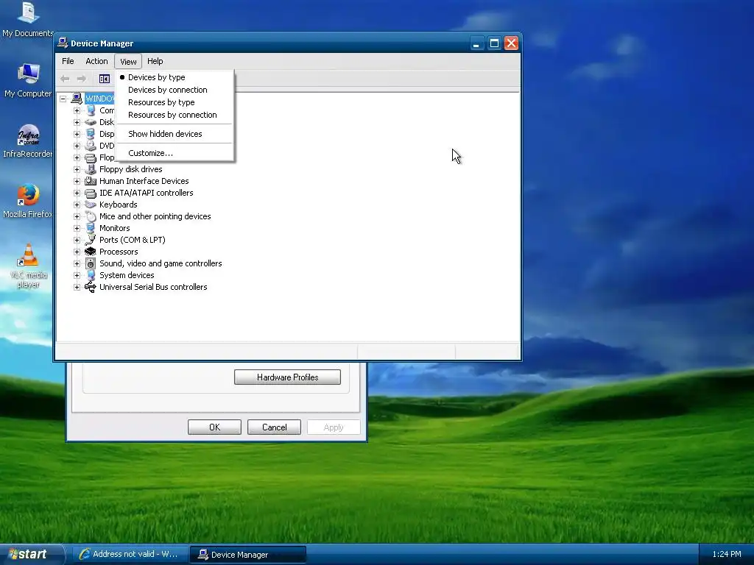Collapse the root computer node
Image resolution: width=754 pixels, height=565 pixels.
pyautogui.click(x=63, y=99)
